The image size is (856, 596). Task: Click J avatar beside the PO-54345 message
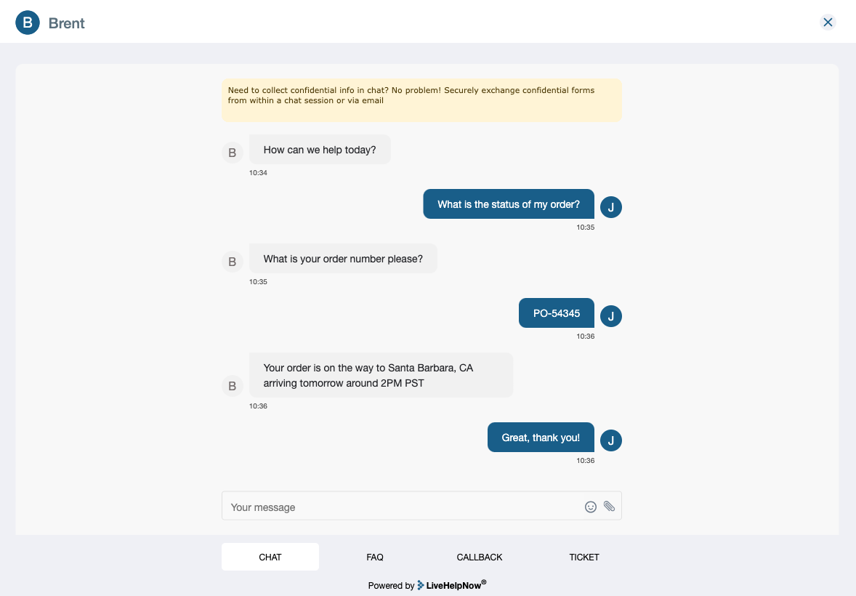(611, 315)
